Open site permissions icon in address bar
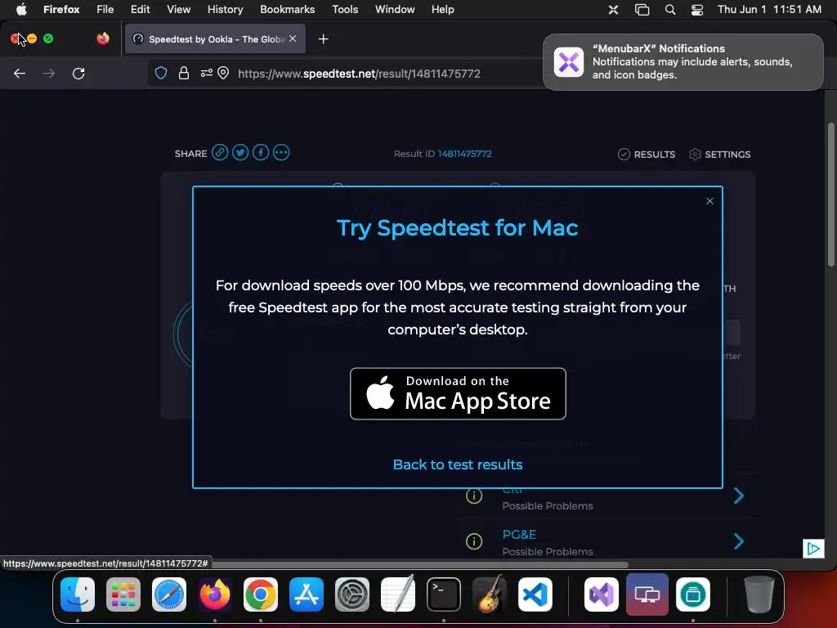 [206, 73]
